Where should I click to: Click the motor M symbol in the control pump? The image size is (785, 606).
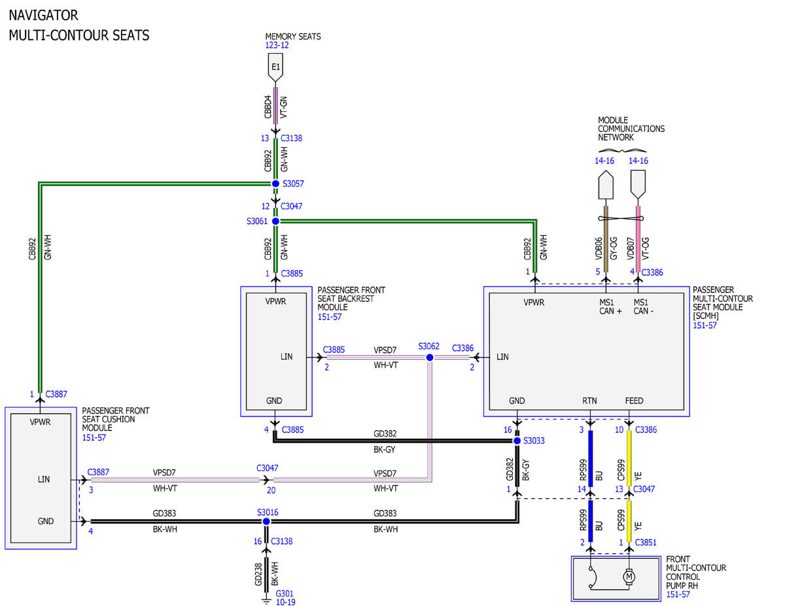(629, 577)
